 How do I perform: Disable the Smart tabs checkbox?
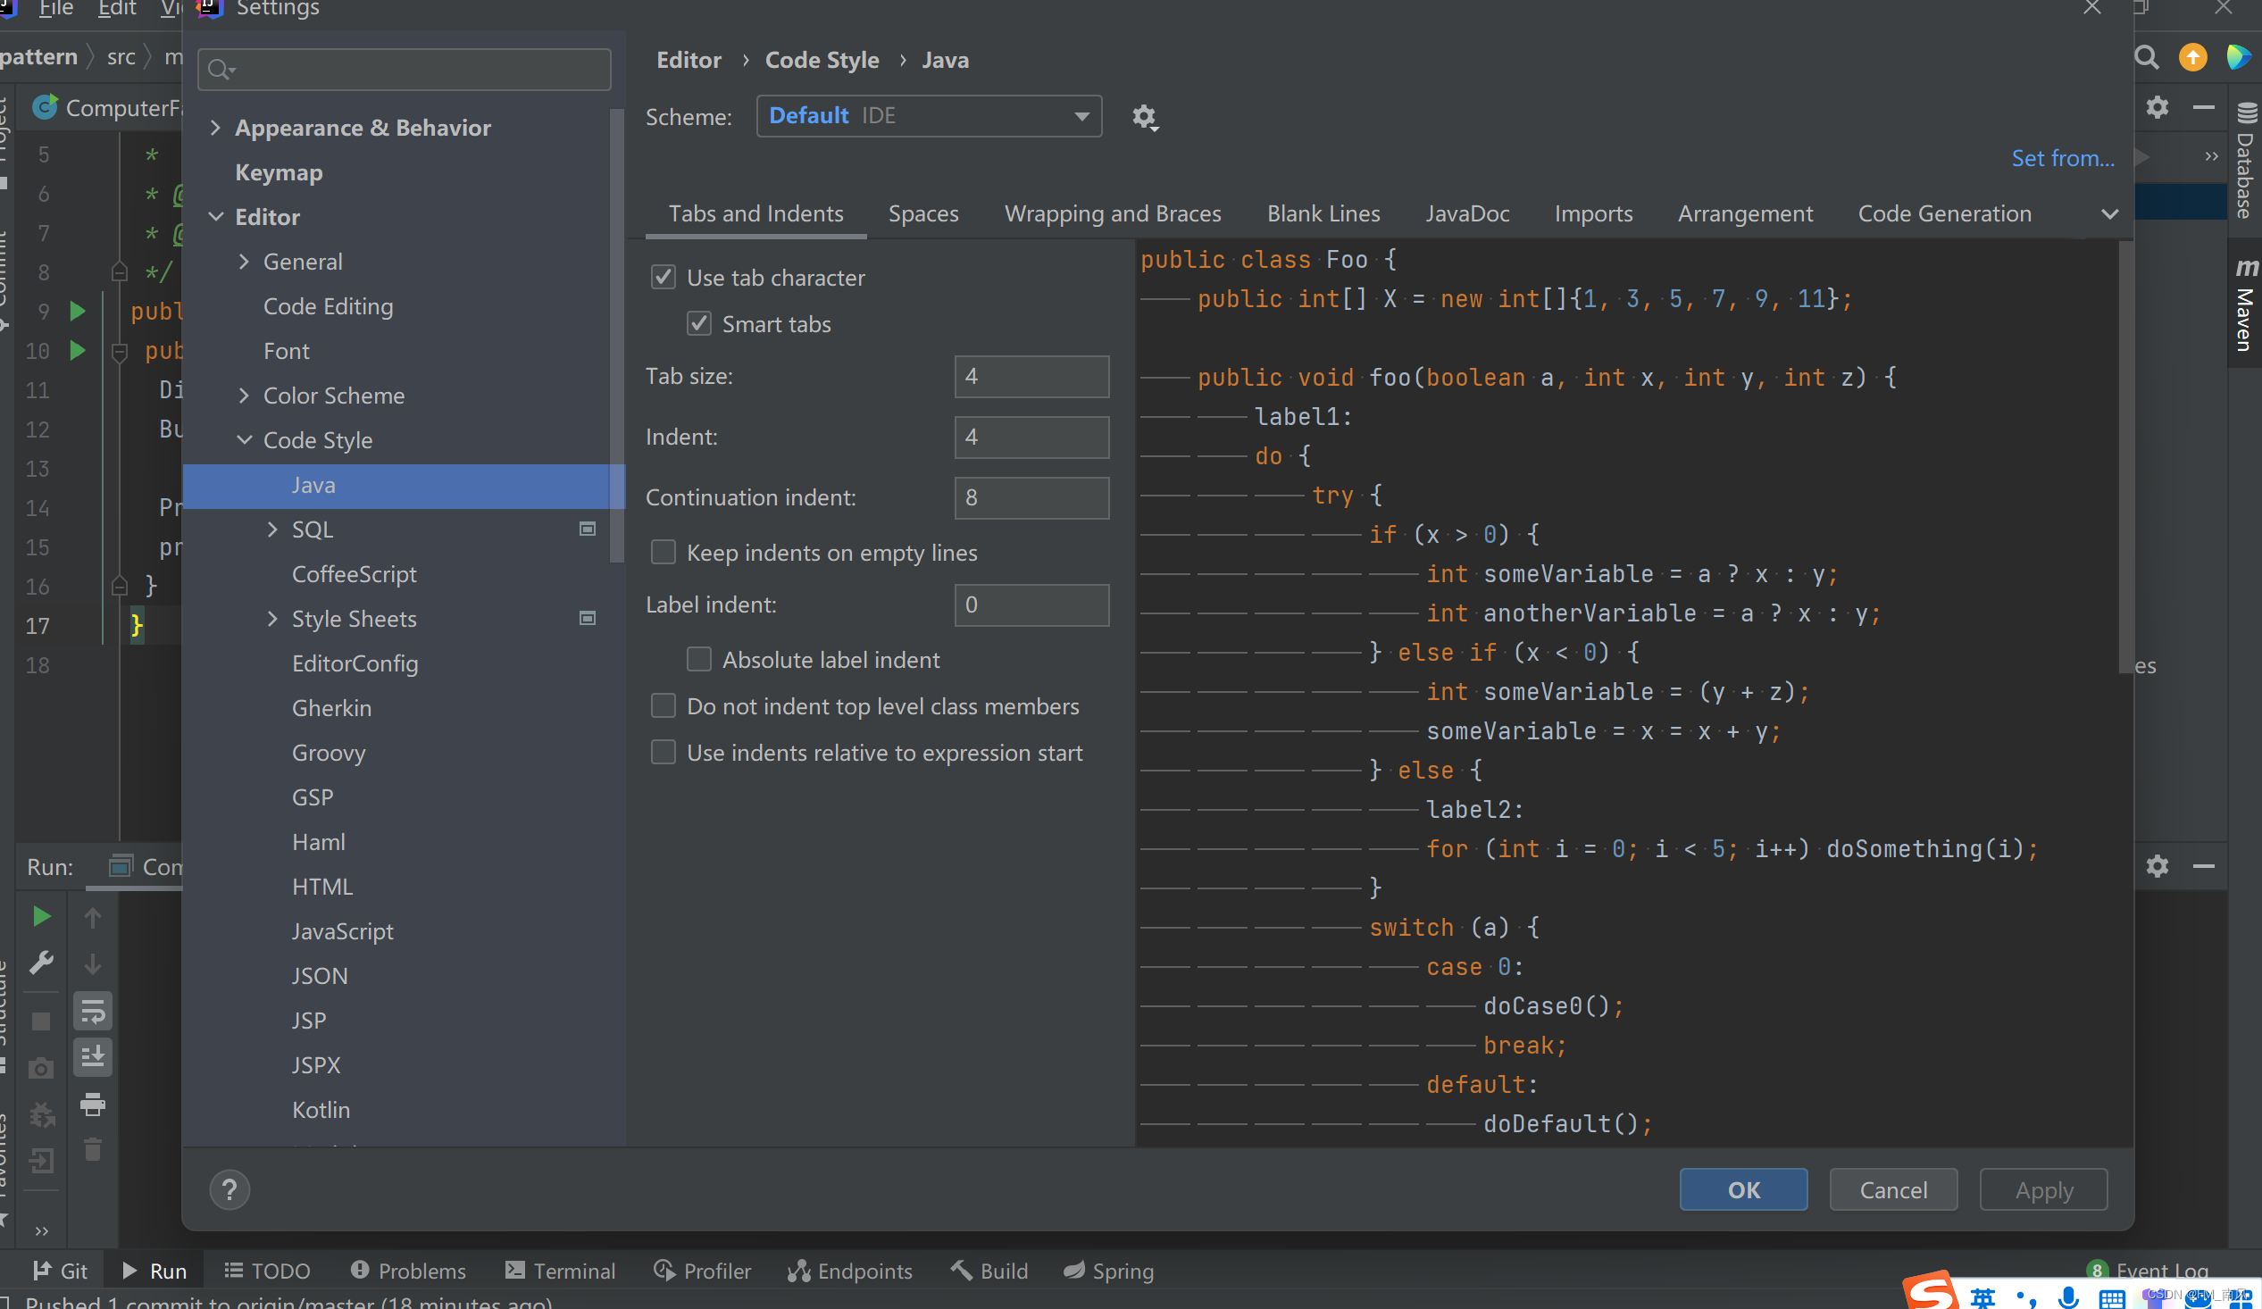(x=699, y=323)
